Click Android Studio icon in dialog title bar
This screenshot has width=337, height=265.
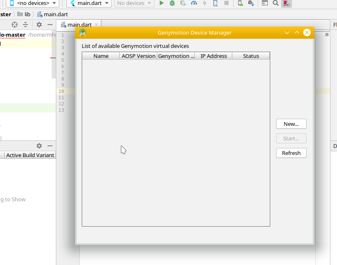point(83,32)
